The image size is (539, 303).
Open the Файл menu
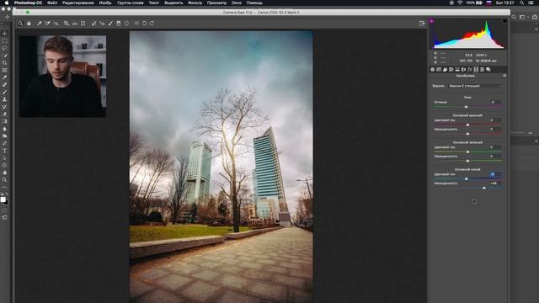[x=52, y=3]
